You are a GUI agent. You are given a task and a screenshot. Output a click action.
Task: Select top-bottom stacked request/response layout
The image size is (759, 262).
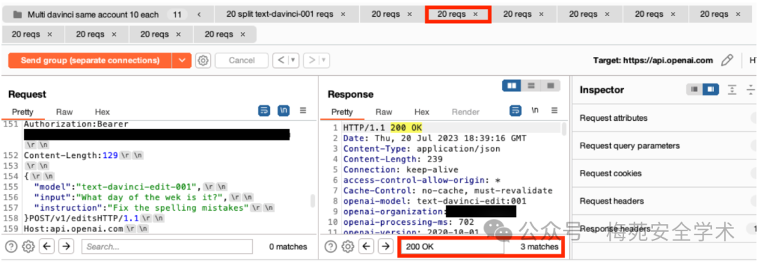pyautogui.click(x=531, y=86)
